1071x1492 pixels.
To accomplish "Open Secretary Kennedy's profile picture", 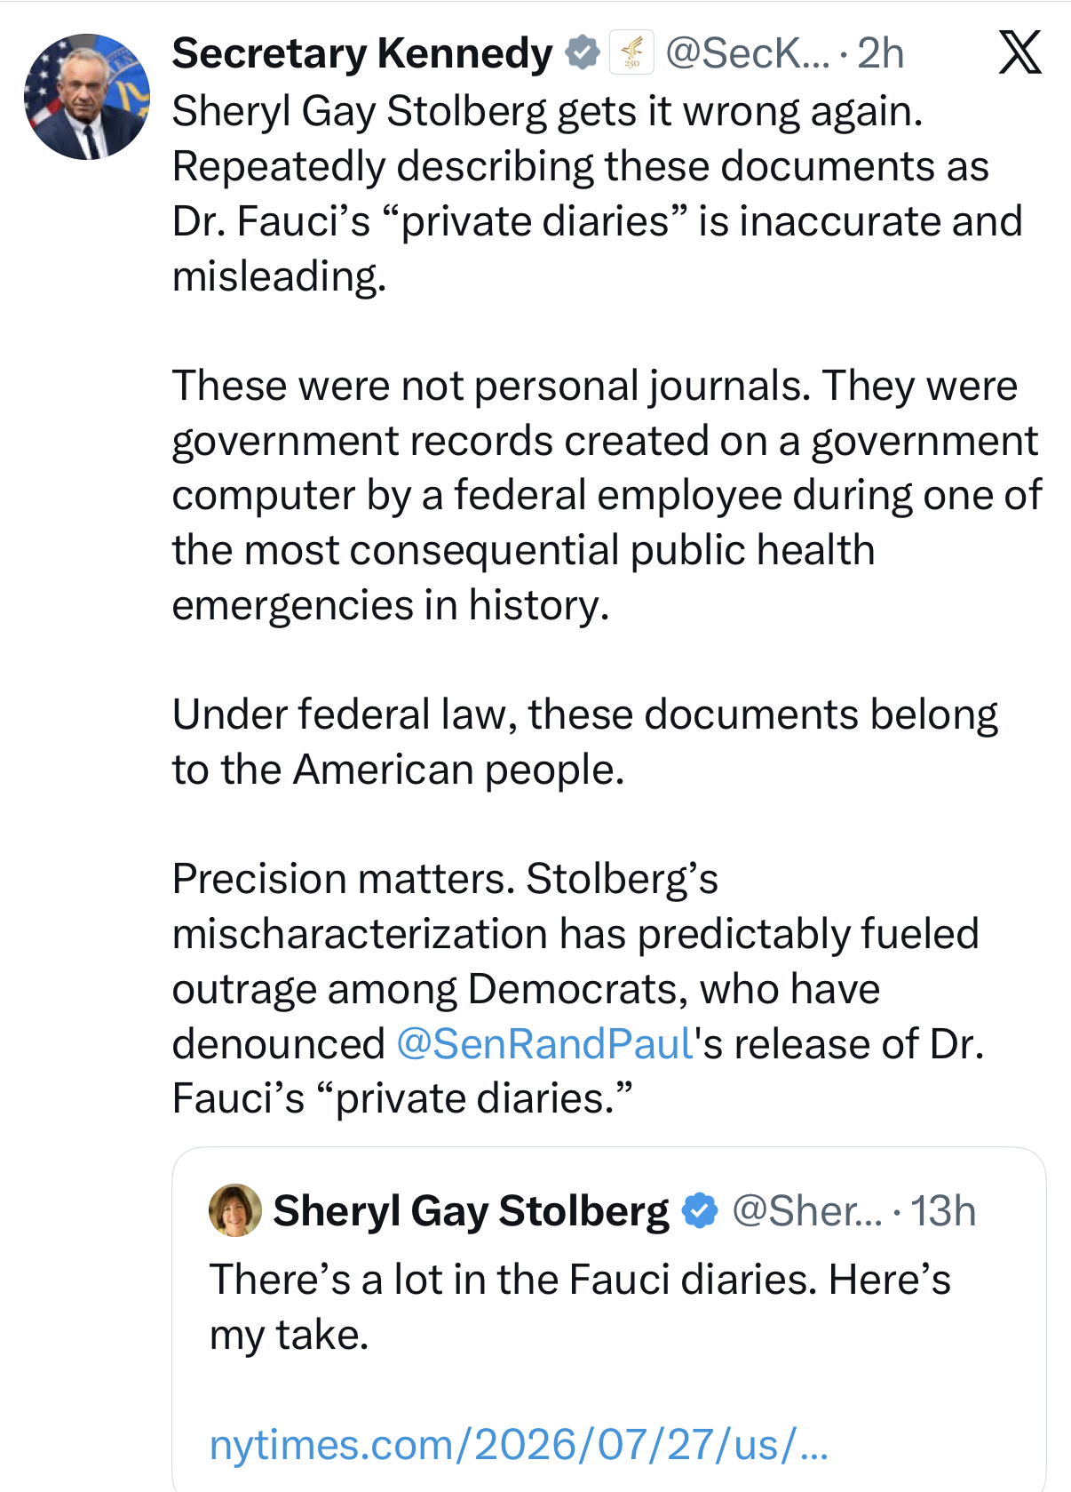I will click(86, 97).
